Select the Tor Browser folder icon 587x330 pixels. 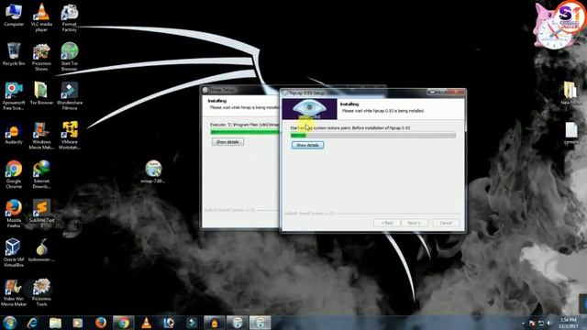point(41,93)
